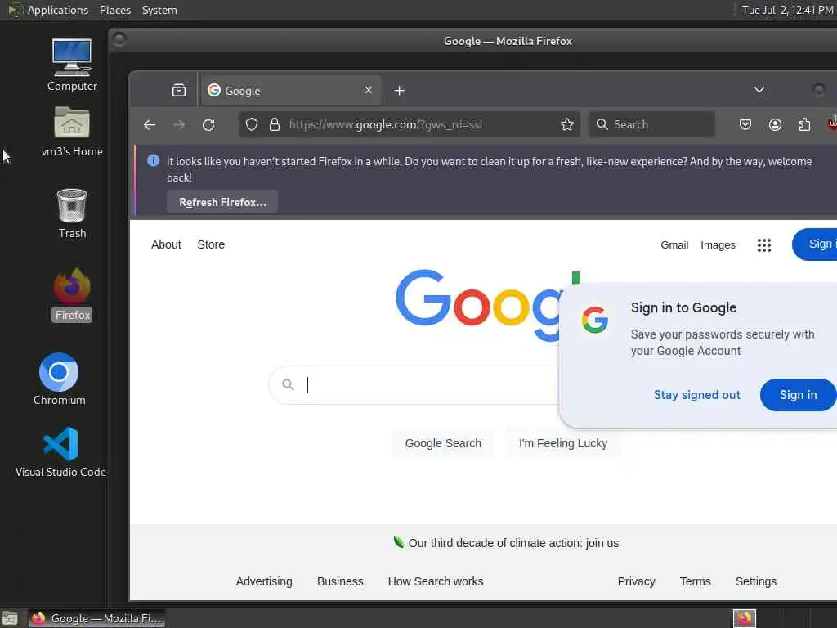
Task: Open the Store link
Action: pyautogui.click(x=211, y=244)
